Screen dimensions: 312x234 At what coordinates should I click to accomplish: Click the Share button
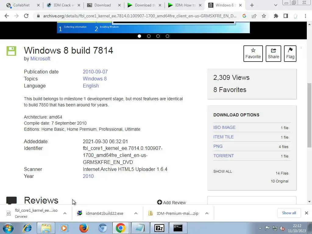(x=273, y=54)
